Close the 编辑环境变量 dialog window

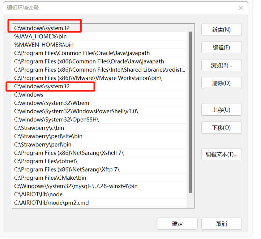(241, 8)
